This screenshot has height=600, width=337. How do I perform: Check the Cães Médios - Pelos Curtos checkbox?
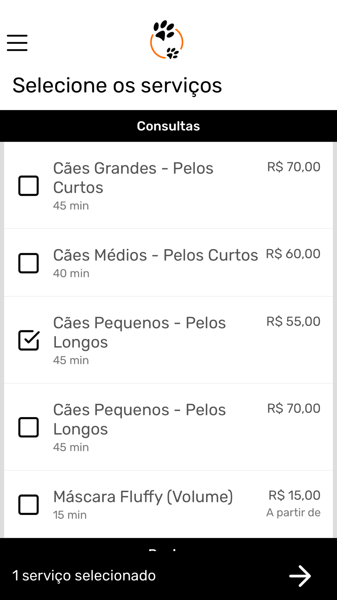pos(29,263)
